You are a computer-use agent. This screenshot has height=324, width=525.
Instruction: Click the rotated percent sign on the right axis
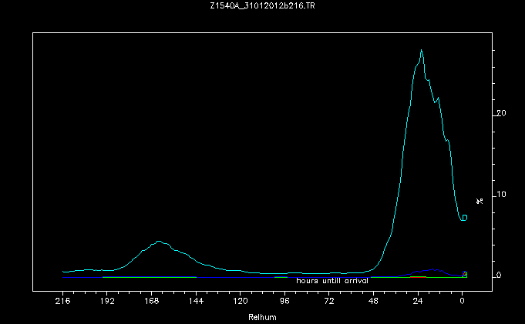pyautogui.click(x=480, y=201)
